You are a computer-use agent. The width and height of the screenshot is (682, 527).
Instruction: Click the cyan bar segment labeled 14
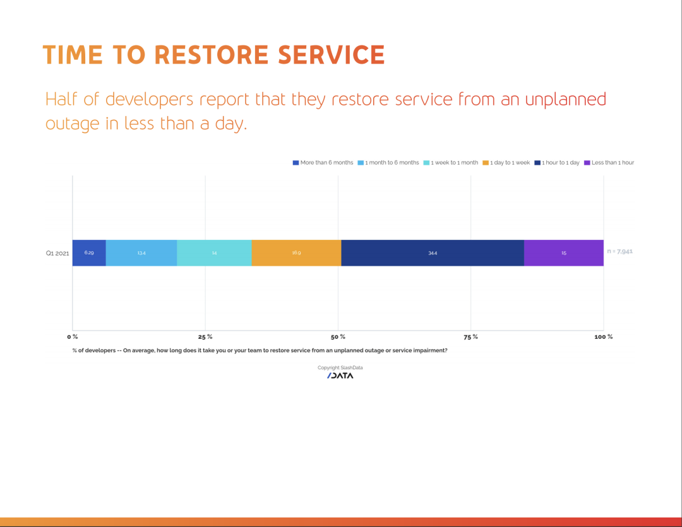[x=214, y=252]
